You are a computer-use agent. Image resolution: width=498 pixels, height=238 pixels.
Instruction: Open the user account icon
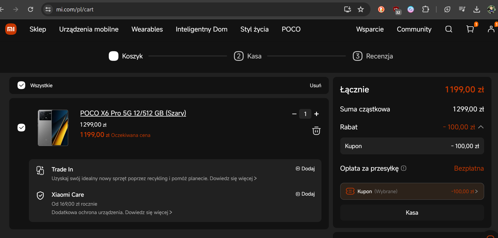[491, 29]
